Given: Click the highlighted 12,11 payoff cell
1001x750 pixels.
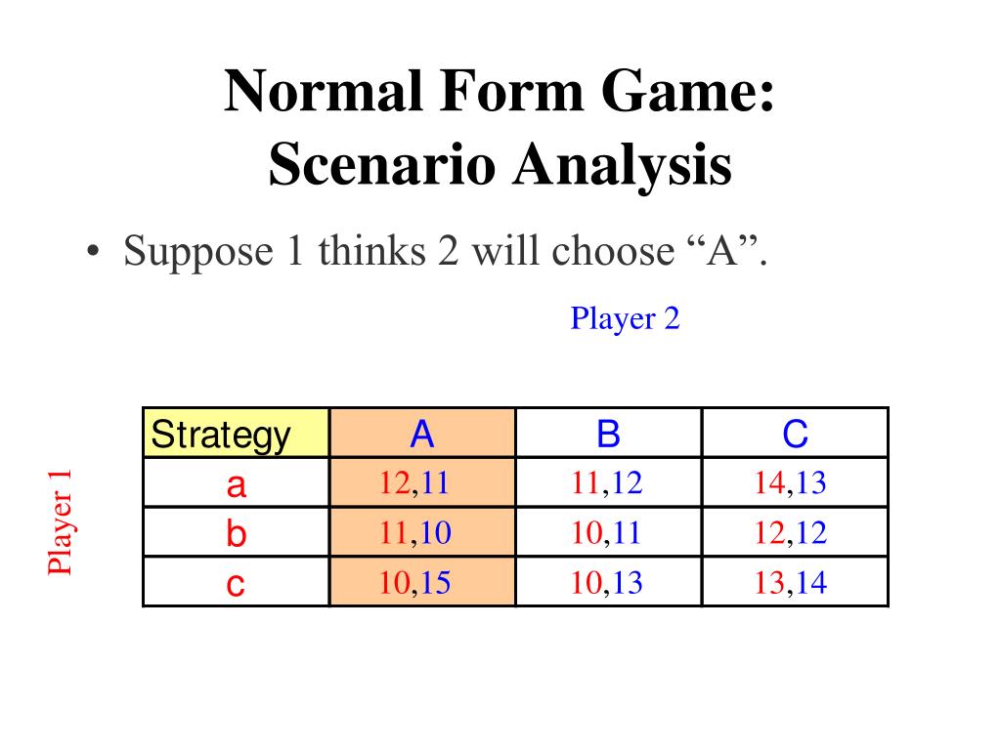Looking at the screenshot, I should (x=422, y=482).
